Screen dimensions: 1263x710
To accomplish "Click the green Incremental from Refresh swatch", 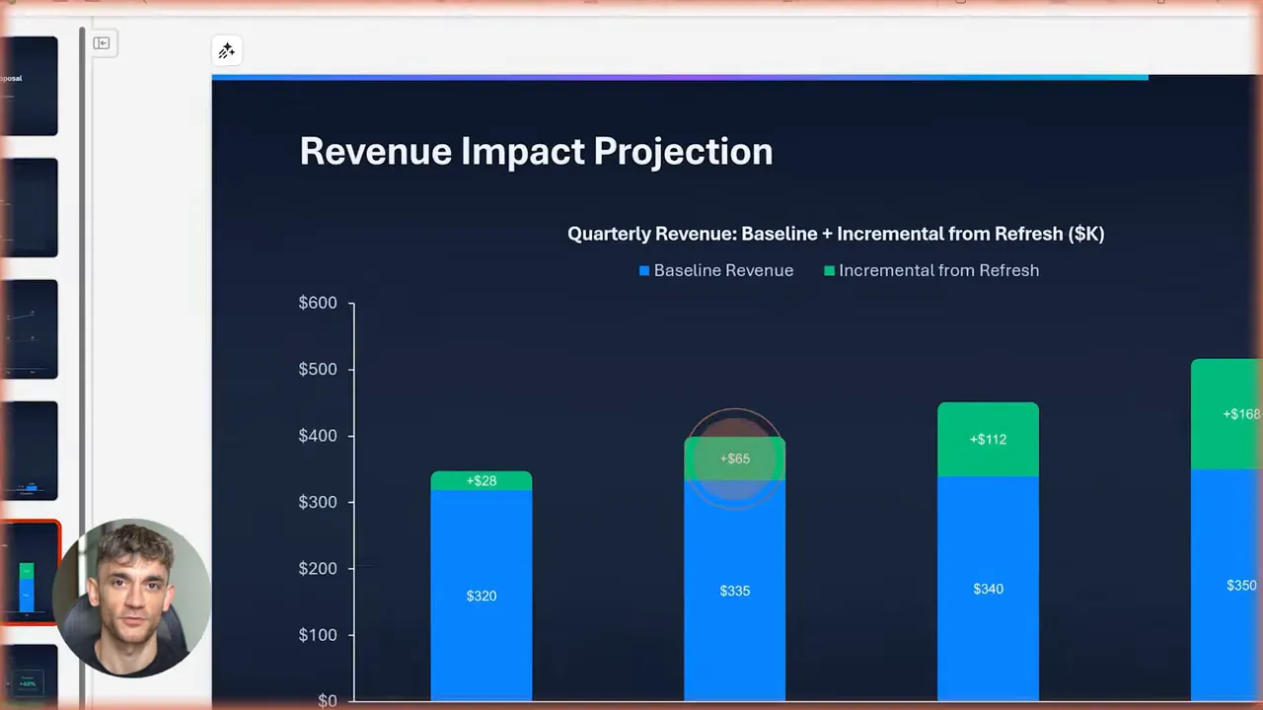I will [x=829, y=270].
